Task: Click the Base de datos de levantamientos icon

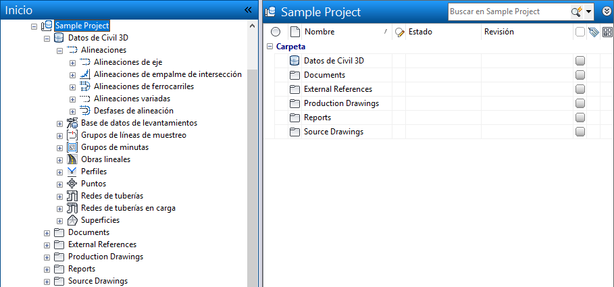Action: (x=72, y=123)
